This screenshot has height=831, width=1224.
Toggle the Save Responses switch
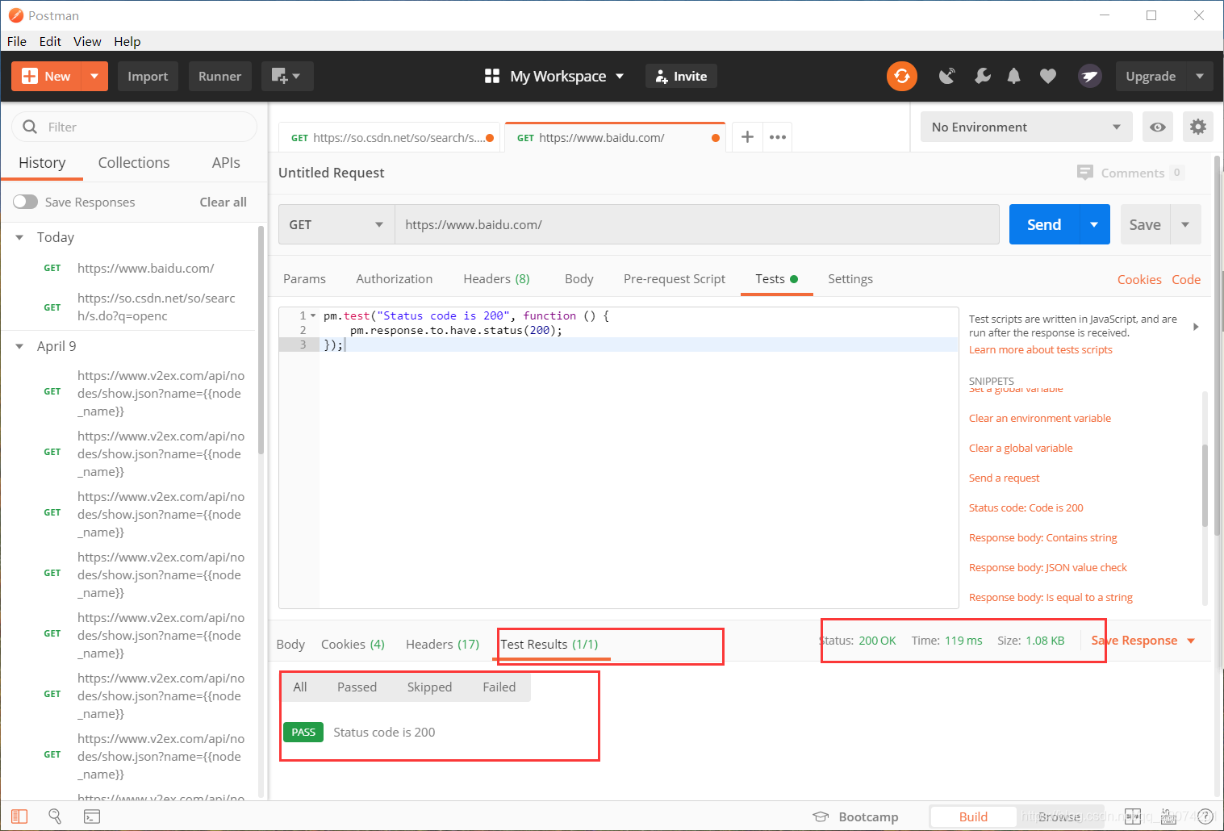tap(25, 202)
